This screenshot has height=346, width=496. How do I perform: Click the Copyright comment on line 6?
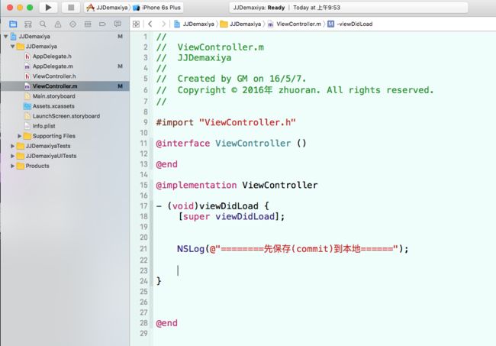[x=295, y=90]
